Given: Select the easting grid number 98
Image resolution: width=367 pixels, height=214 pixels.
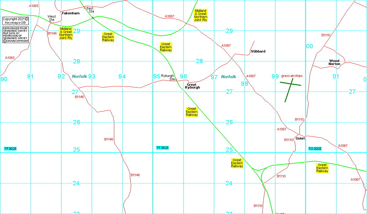Looking at the screenshot, I should point(244,84).
